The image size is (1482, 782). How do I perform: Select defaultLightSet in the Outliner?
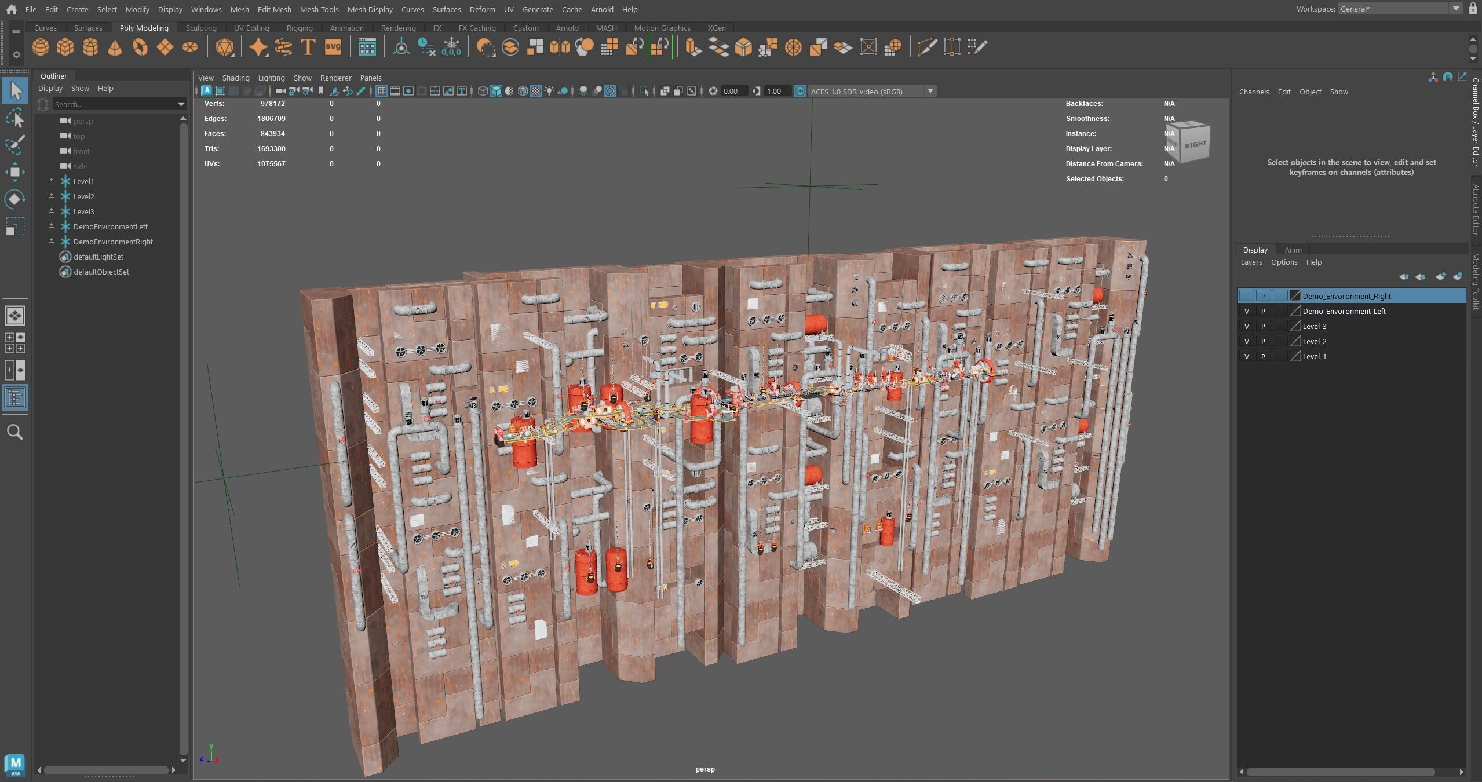coord(98,257)
